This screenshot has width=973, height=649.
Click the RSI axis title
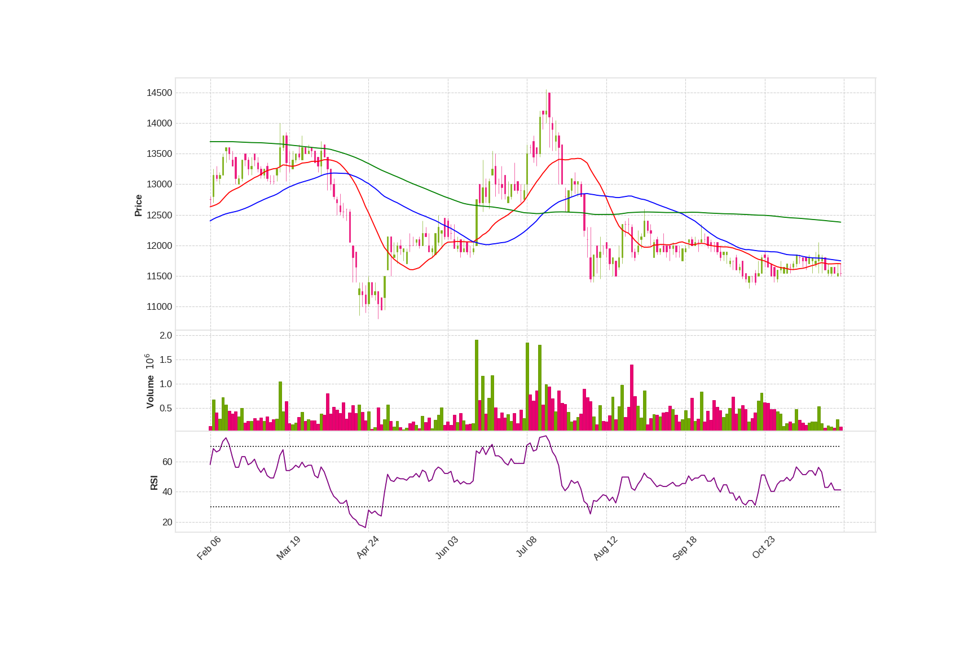click(x=154, y=483)
